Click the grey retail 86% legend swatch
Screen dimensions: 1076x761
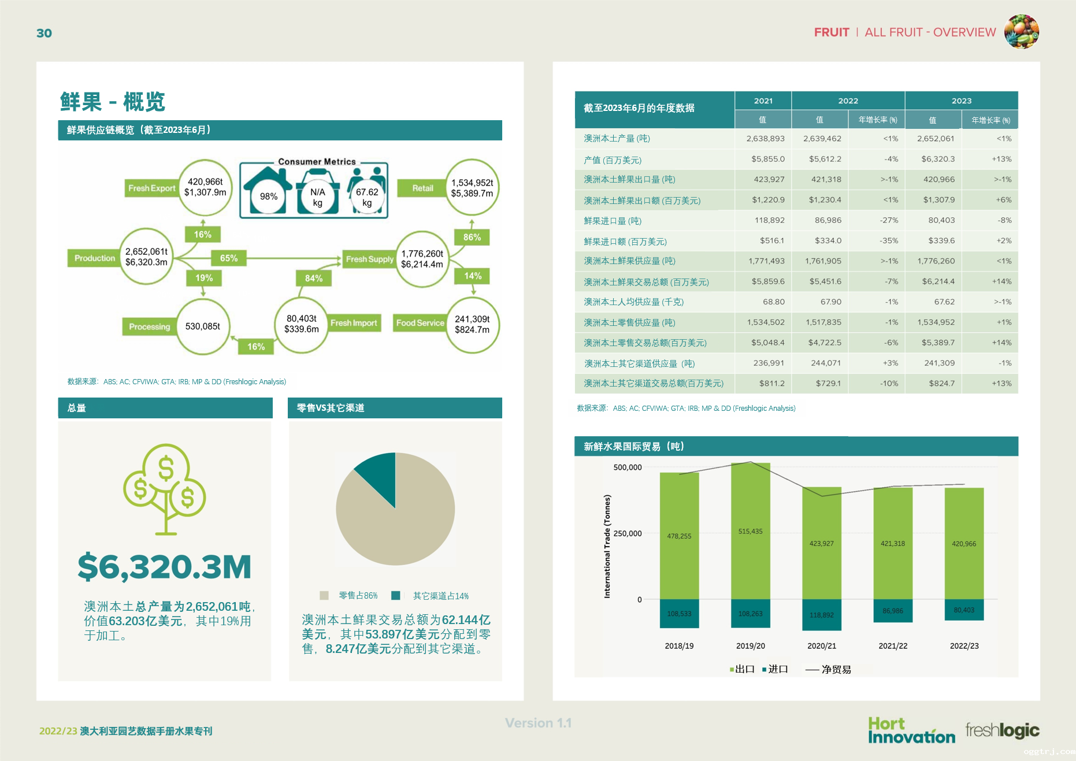click(324, 596)
